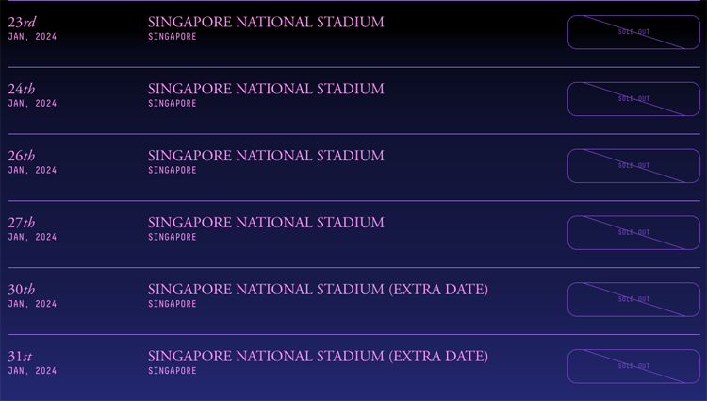Screen dimensions: 707x401
Task: Click the 30th Extra Date venue title
Action: click(318, 290)
